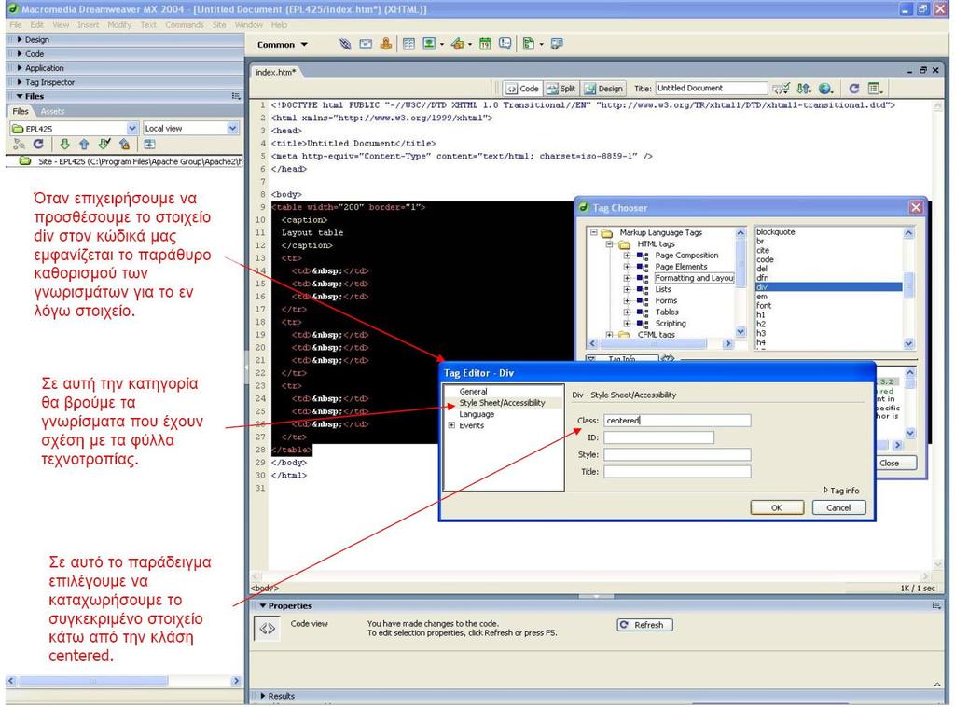Select the Language category in the Tag Editor

coord(477,414)
